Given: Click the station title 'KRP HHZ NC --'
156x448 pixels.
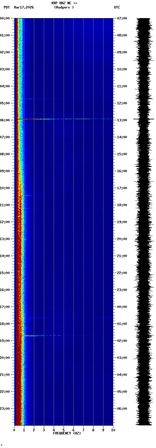Looking at the screenshot, I should click(x=64, y=3).
